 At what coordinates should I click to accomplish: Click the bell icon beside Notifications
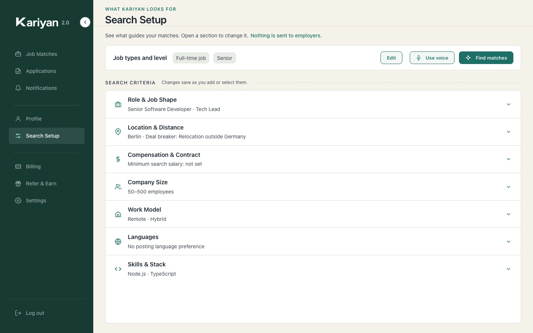pyautogui.click(x=18, y=88)
